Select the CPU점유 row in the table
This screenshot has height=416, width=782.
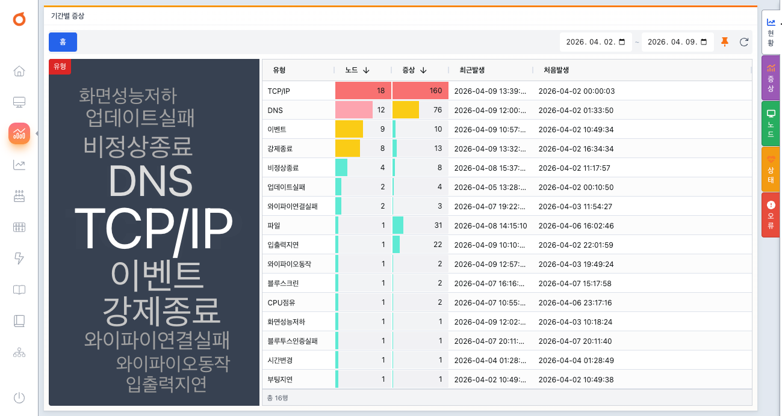pyautogui.click(x=507, y=302)
